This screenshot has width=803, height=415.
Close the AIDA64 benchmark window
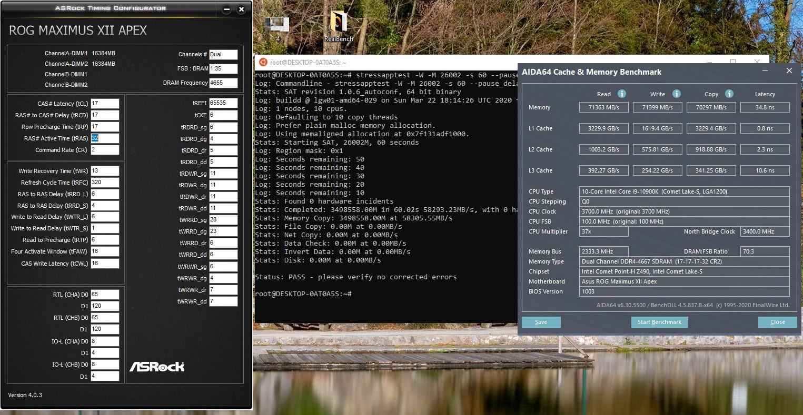789,70
